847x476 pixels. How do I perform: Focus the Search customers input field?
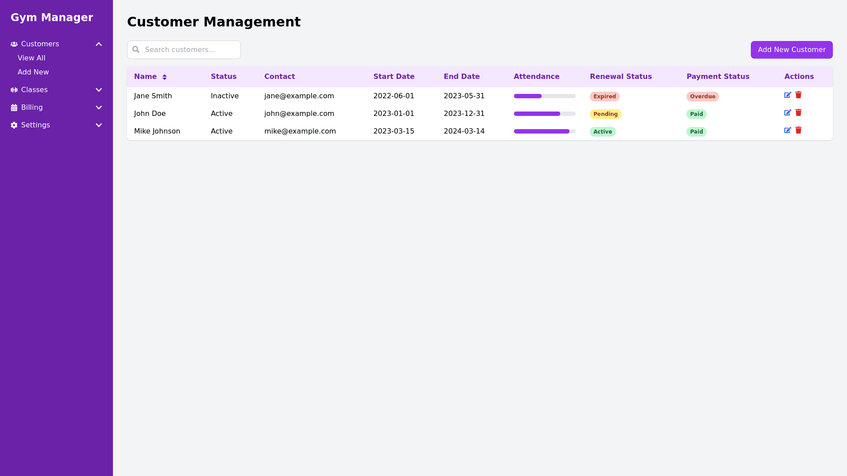(x=190, y=50)
